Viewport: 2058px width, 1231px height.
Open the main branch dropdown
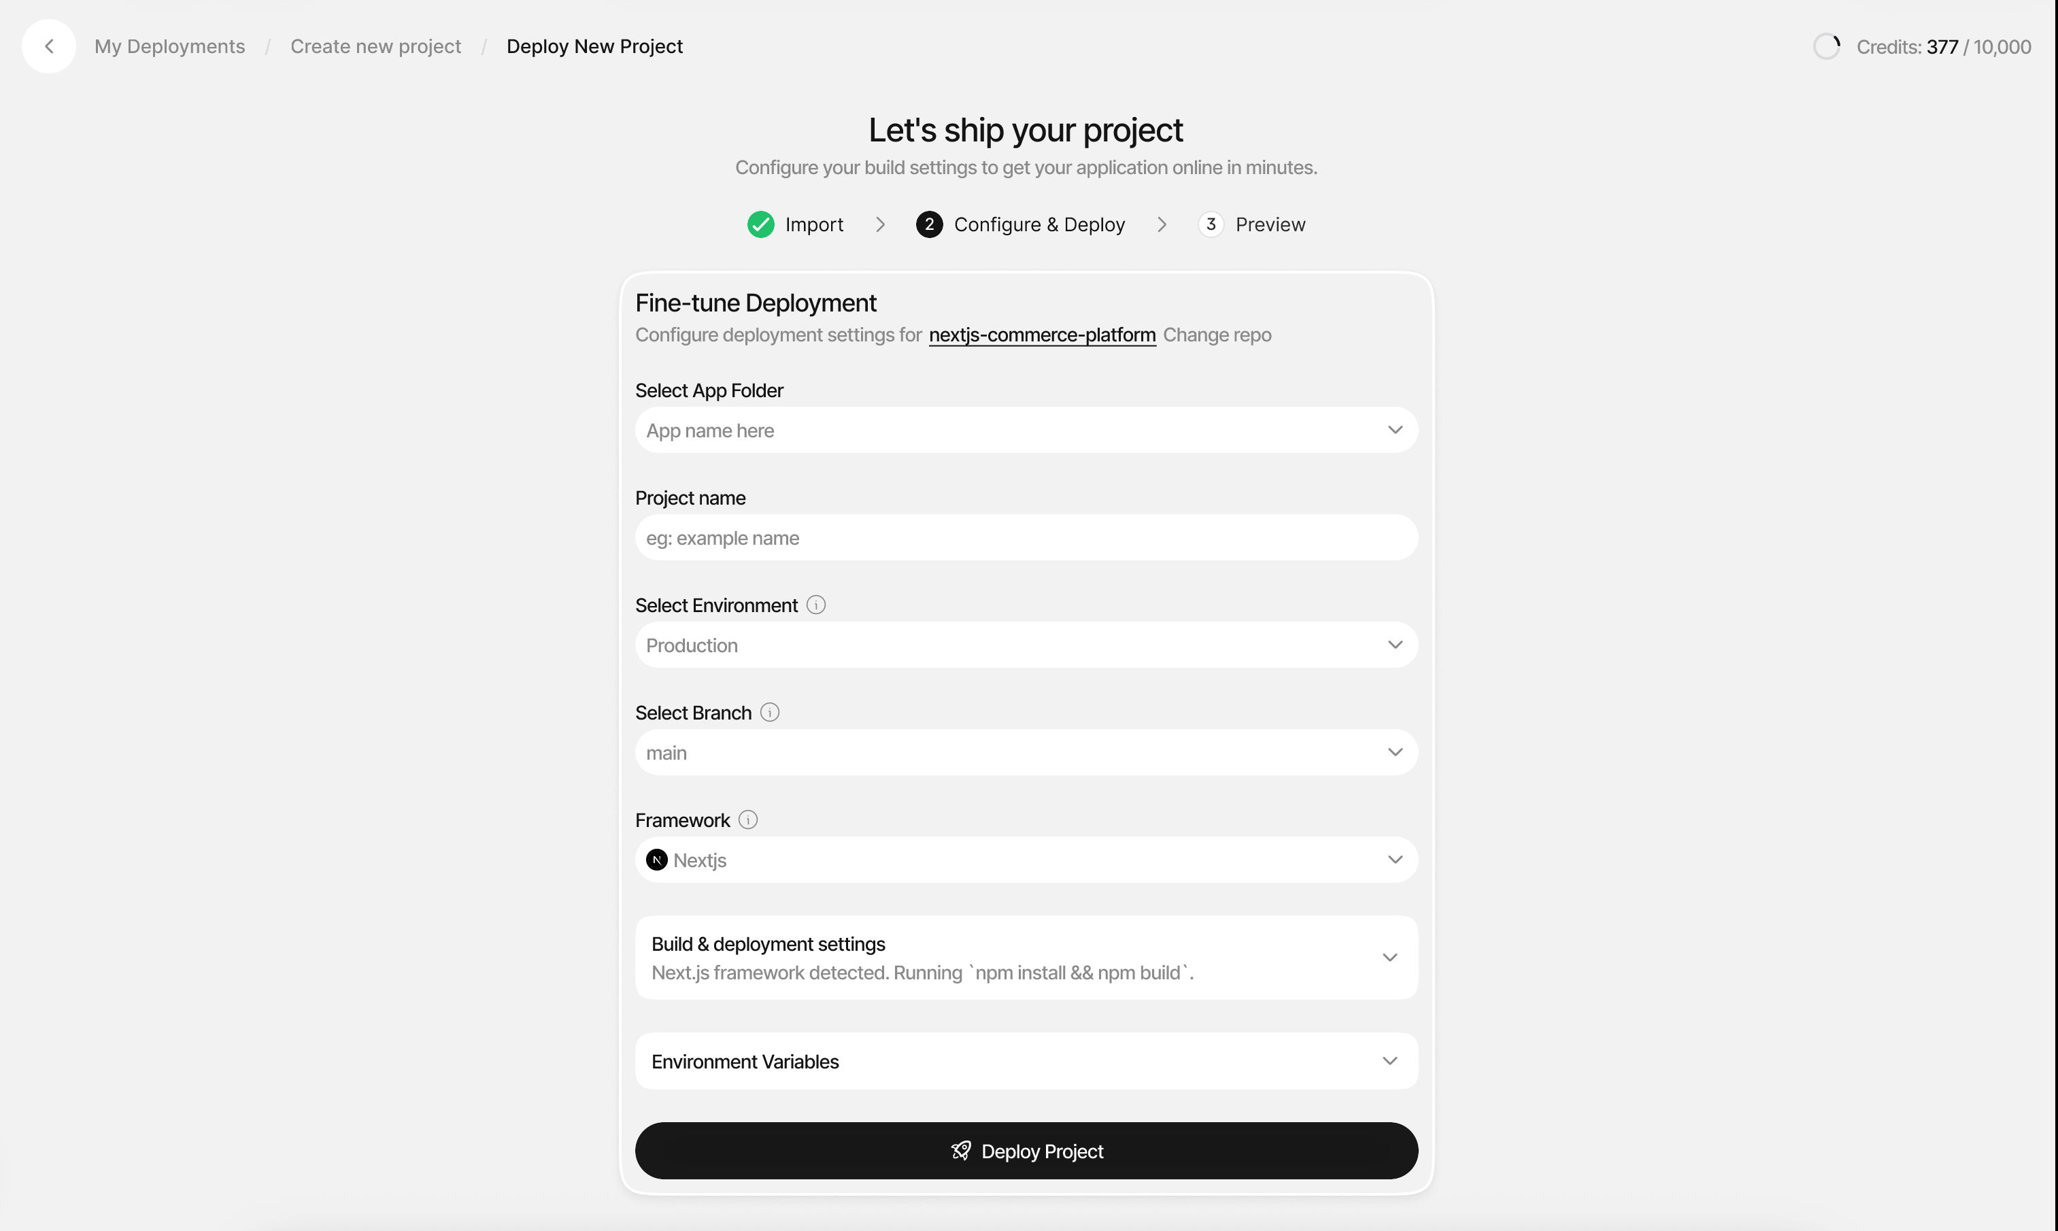click(x=1026, y=752)
